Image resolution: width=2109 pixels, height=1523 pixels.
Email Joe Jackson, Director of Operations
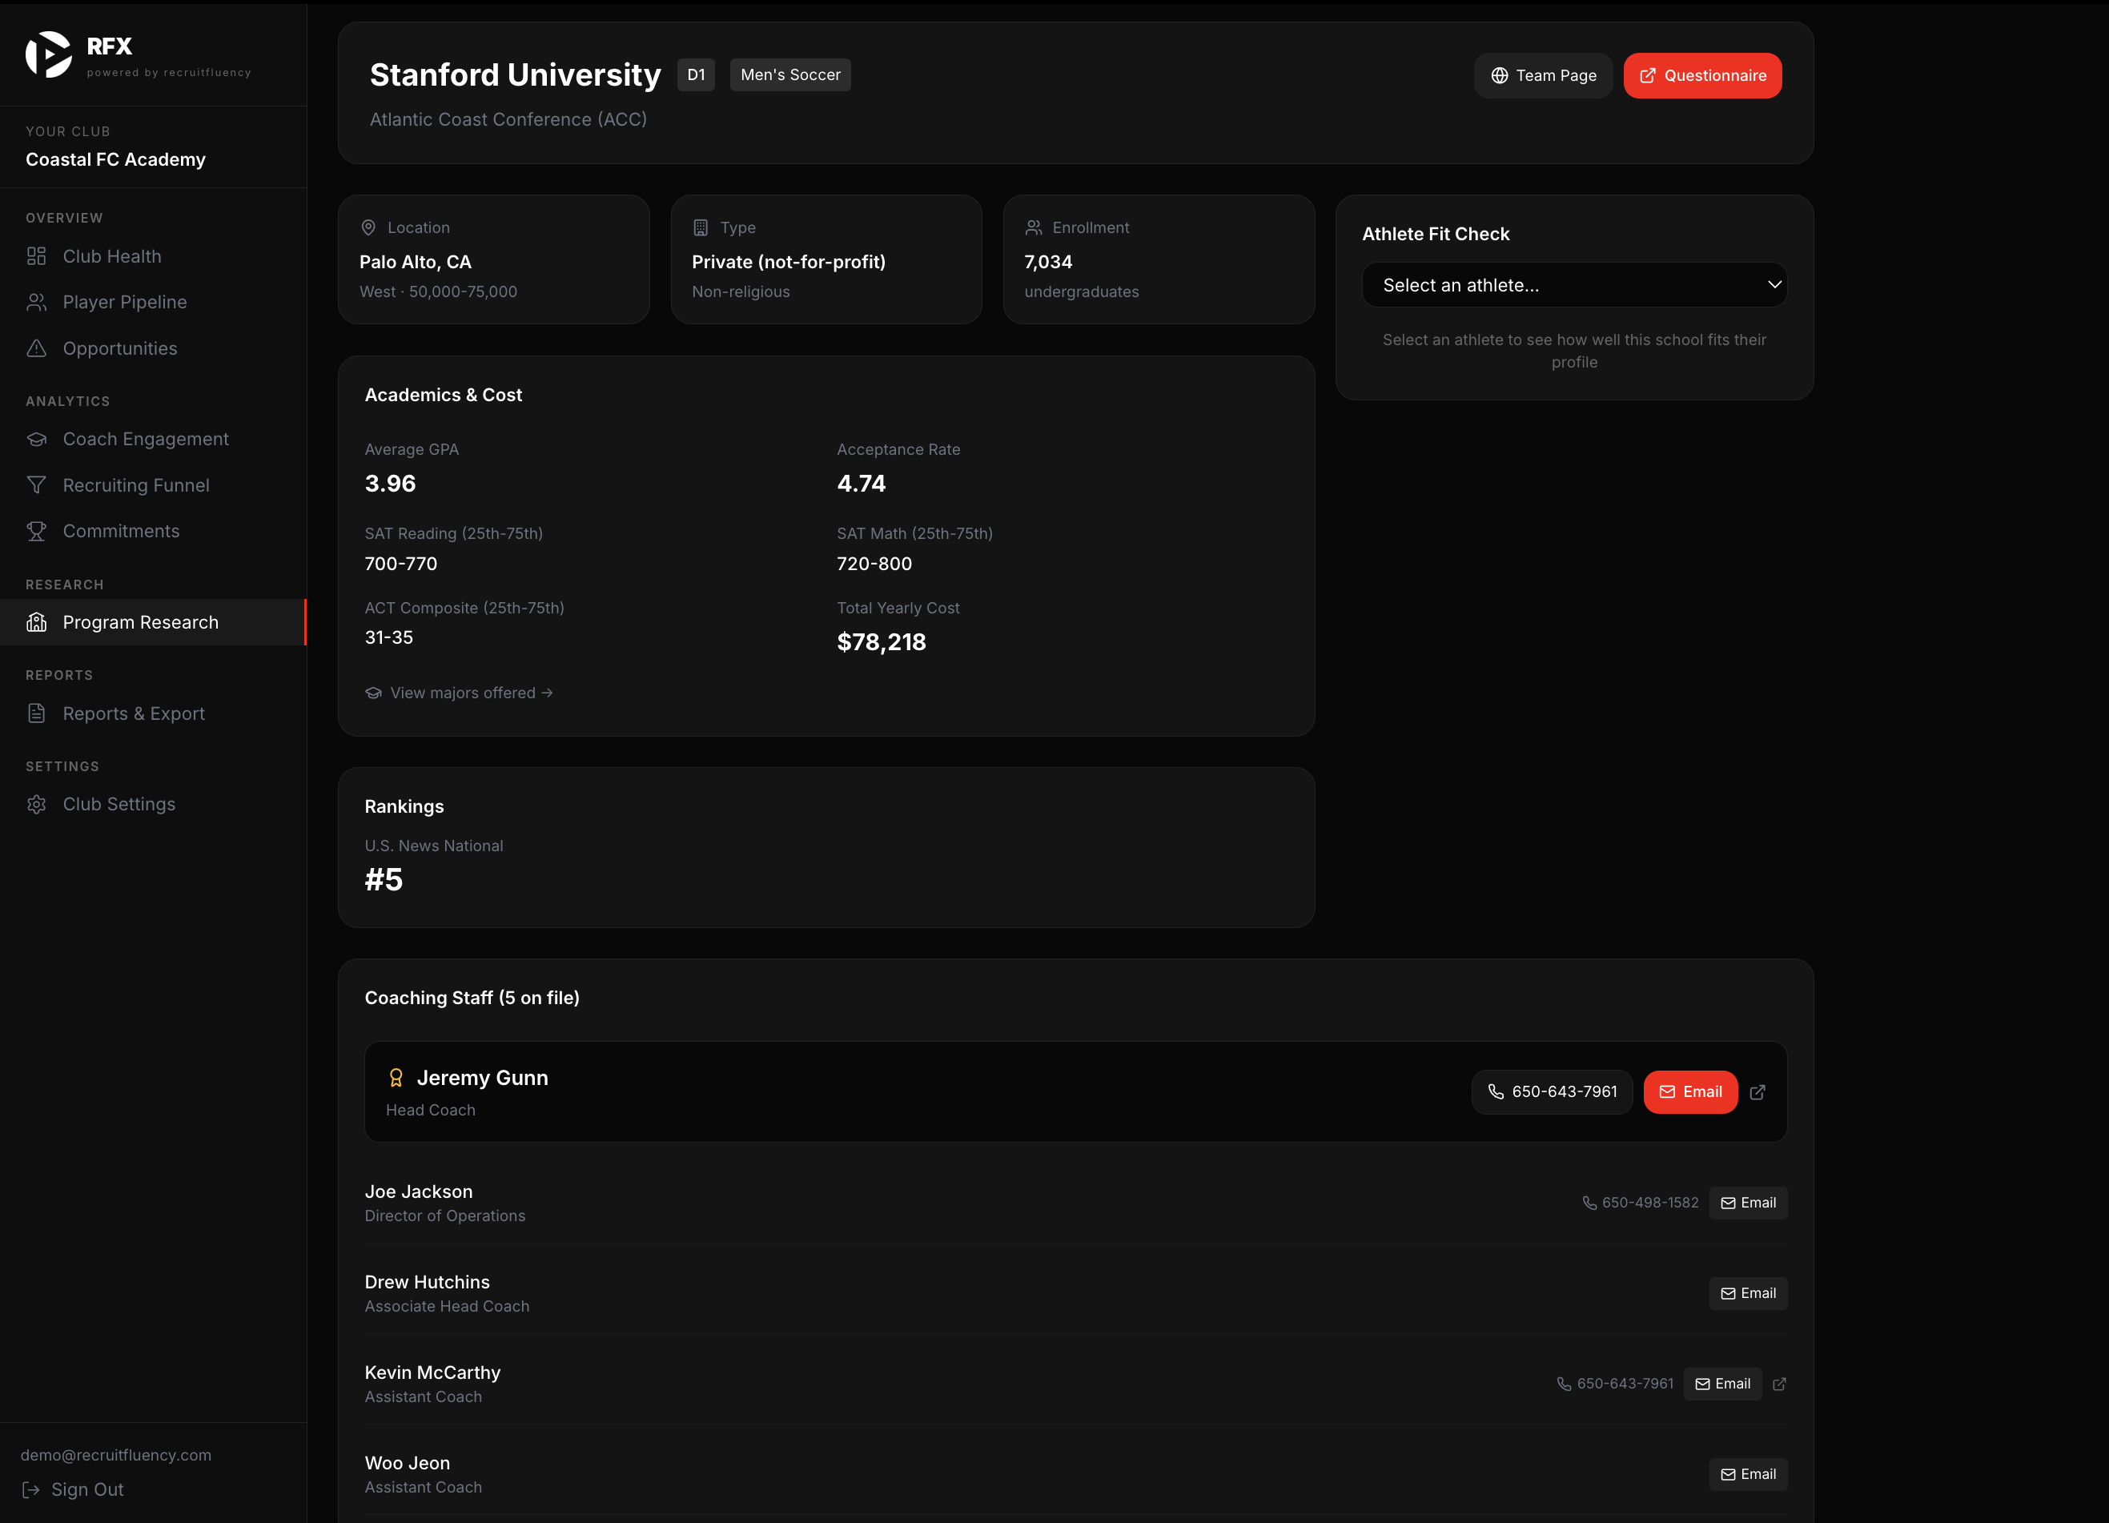coord(1747,1204)
